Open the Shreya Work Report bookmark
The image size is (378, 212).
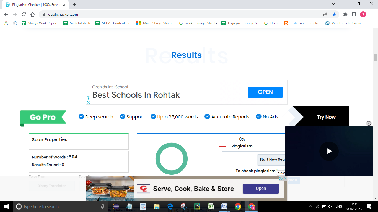40,23
